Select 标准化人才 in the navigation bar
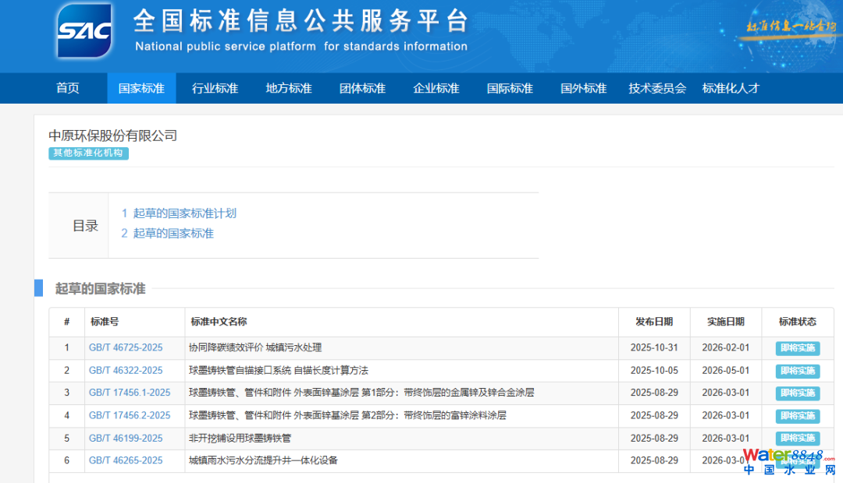843x483 pixels. 731,88
